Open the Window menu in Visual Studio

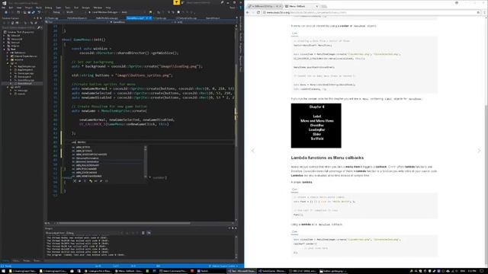98,8
